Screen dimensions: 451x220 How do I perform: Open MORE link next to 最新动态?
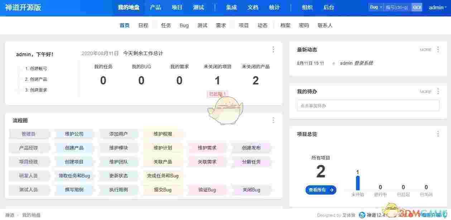(x=425, y=50)
